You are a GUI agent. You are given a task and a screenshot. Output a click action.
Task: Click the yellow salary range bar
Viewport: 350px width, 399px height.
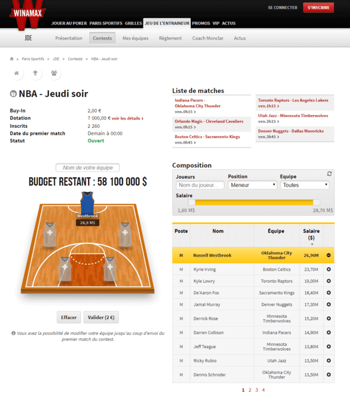point(254,202)
